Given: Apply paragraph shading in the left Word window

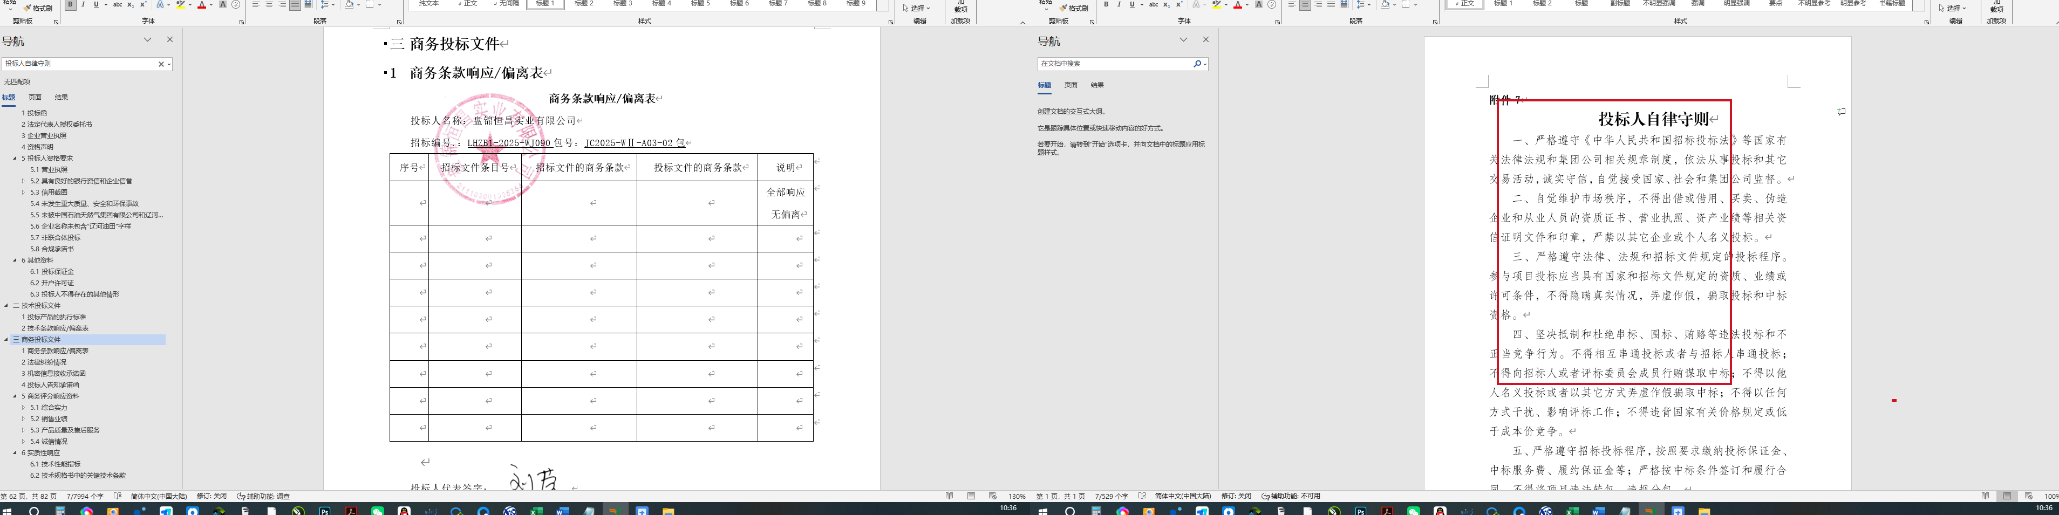Looking at the screenshot, I should (349, 5).
